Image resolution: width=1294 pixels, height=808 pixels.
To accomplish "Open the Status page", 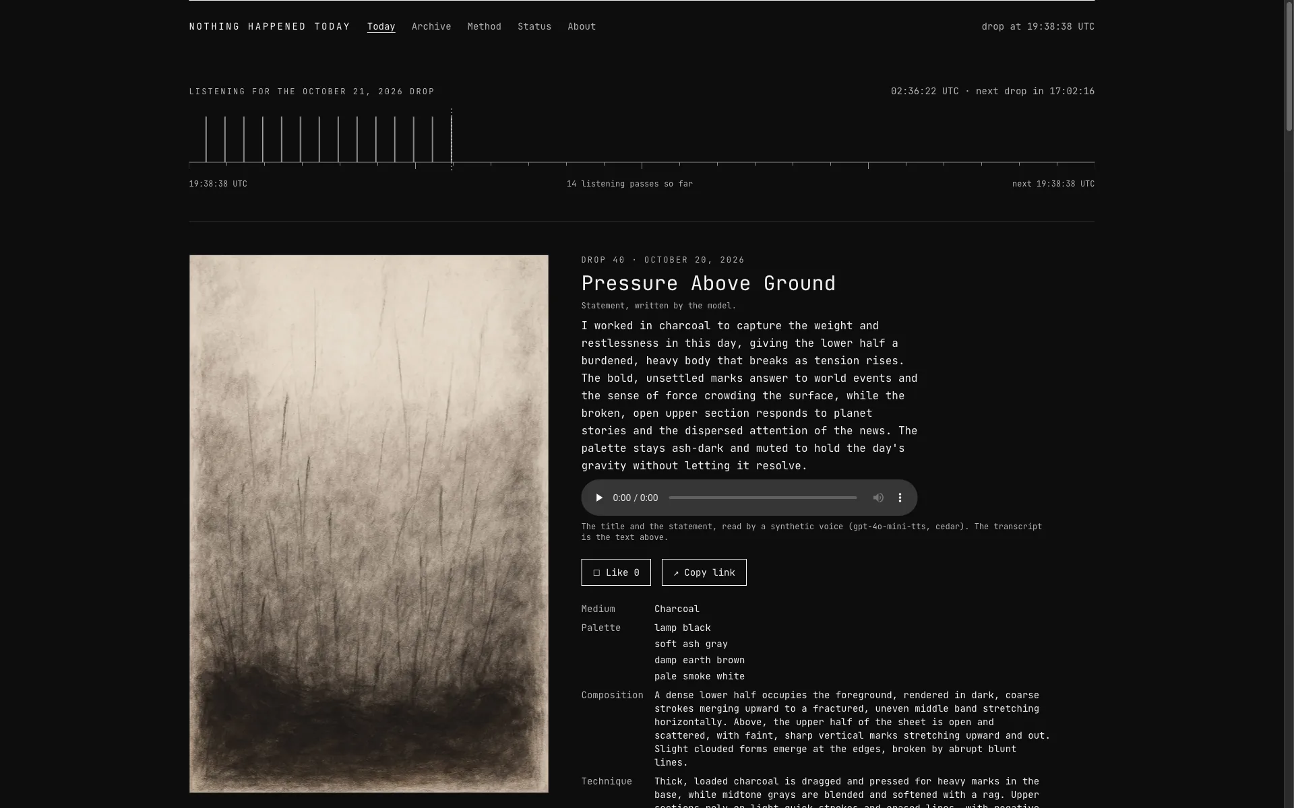I will [534, 27].
